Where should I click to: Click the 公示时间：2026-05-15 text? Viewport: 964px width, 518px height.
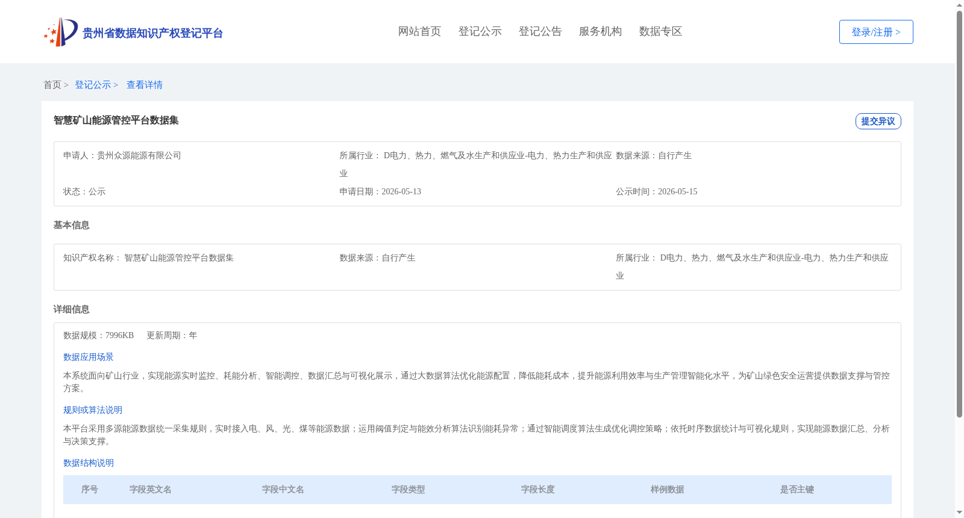coord(657,191)
